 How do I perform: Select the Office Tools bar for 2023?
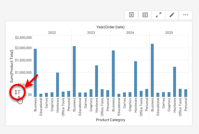pyautogui.click(x=102, y=93)
